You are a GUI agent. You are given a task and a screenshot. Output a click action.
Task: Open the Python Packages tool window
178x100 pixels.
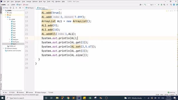(41, 92)
